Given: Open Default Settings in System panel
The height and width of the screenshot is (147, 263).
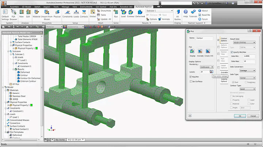Looking at the screenshot, I should pyautogui.click(x=5, y=15).
